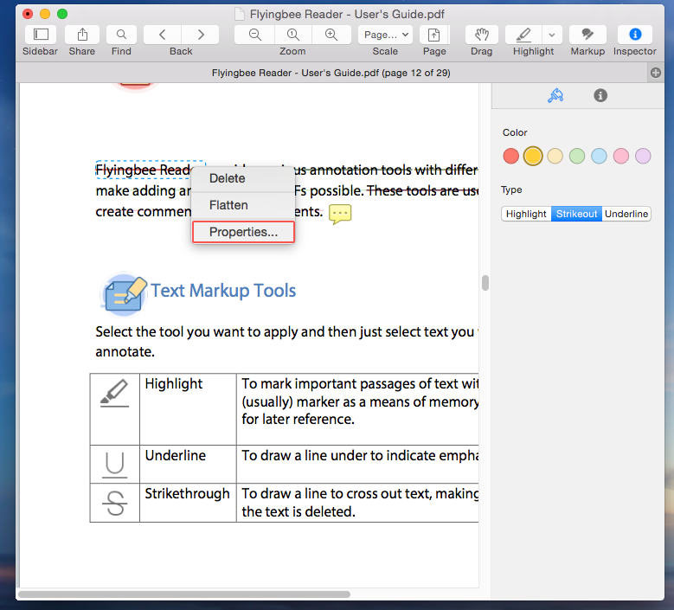
Task: Pick the orange-yellow color swatch
Action: (533, 156)
